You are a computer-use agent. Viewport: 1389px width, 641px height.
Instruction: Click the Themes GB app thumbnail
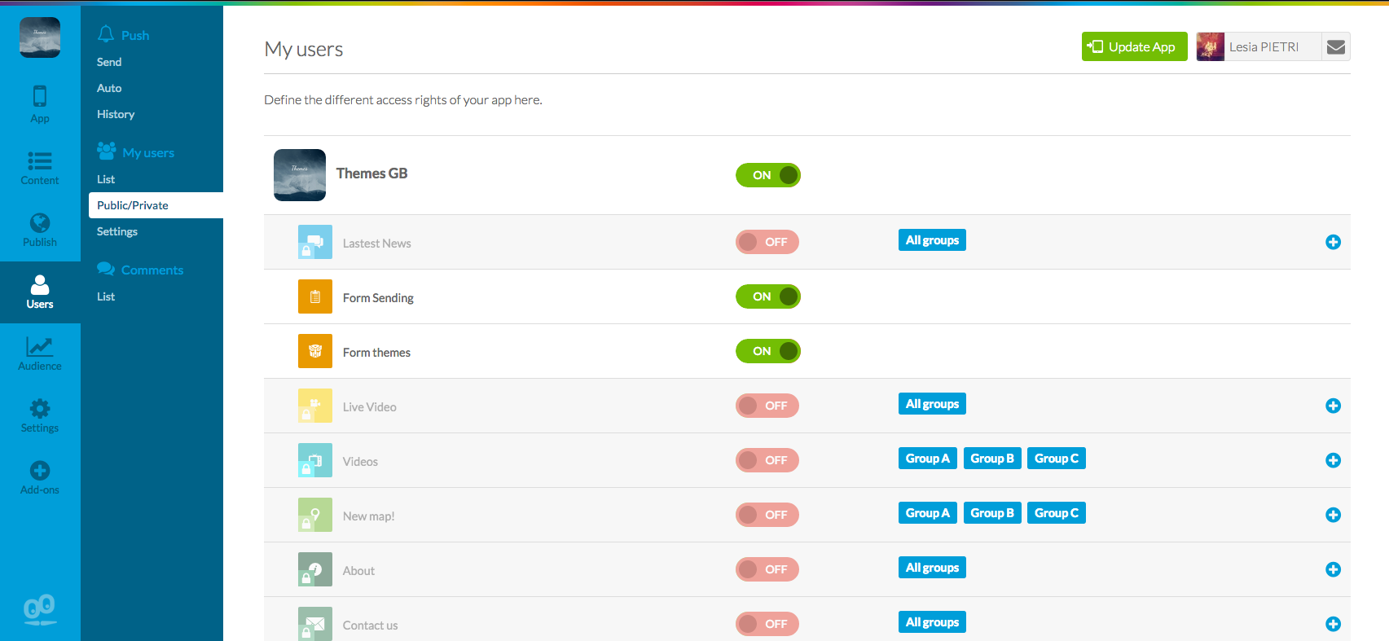coord(300,175)
